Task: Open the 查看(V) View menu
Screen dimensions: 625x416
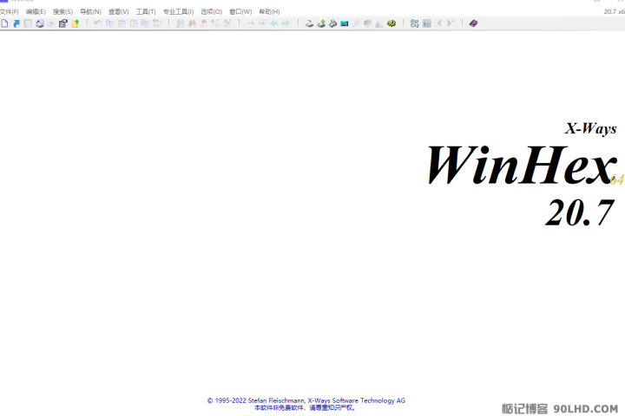Action: click(x=118, y=12)
